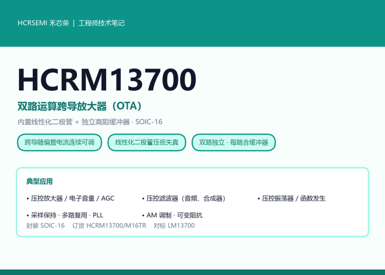Screen dimensions: 385x275
Task: Click the bullet "采样保持 · 多路复用 · PLL"
Action: [65, 215]
